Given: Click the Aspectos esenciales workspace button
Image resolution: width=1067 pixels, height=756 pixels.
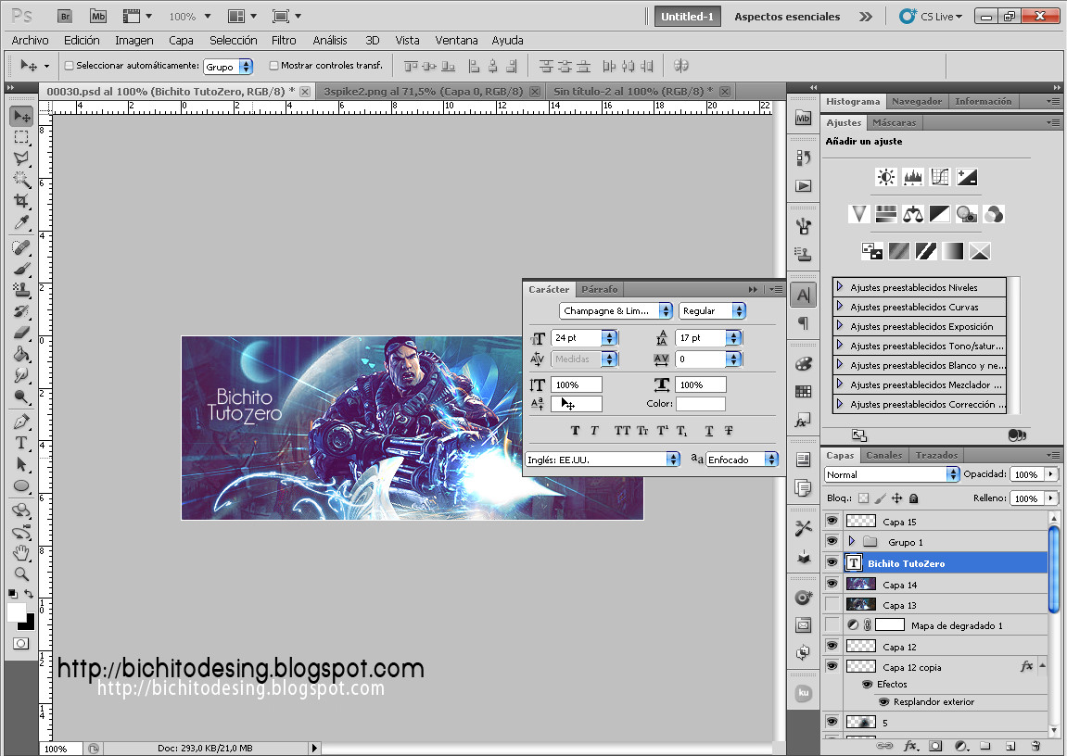Looking at the screenshot, I should [787, 17].
